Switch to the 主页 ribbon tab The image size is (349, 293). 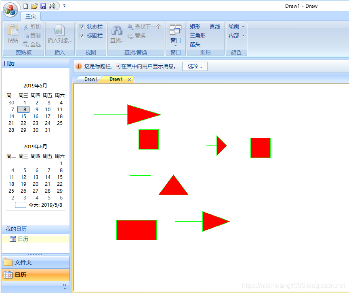point(31,16)
